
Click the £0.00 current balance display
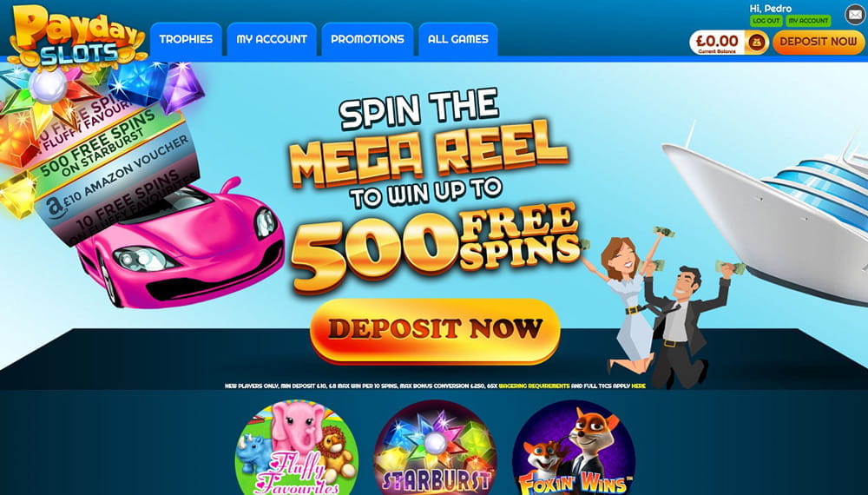click(x=718, y=42)
